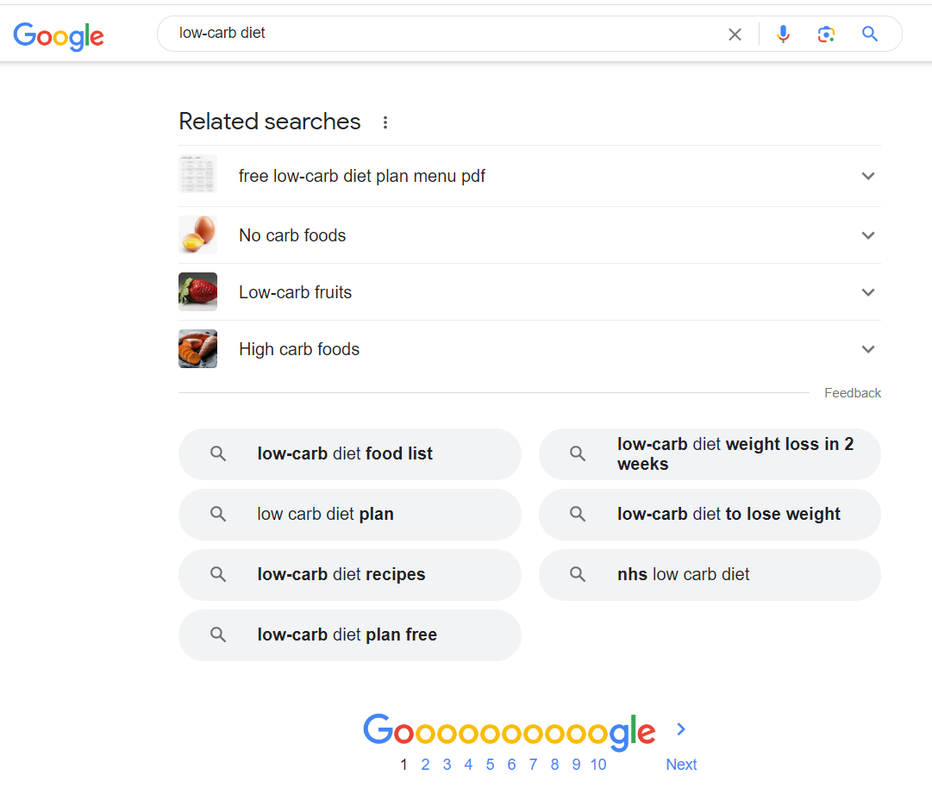
Task: Click the magnifier beside 'nhs low carb diet'
Action: 578,575
